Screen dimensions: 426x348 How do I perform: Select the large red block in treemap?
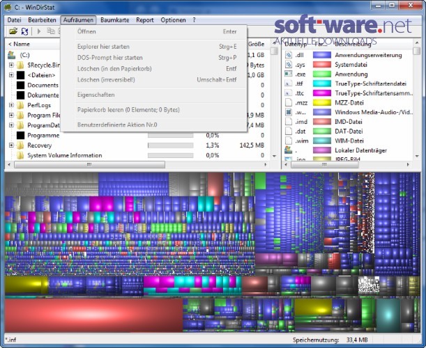pos(93,315)
